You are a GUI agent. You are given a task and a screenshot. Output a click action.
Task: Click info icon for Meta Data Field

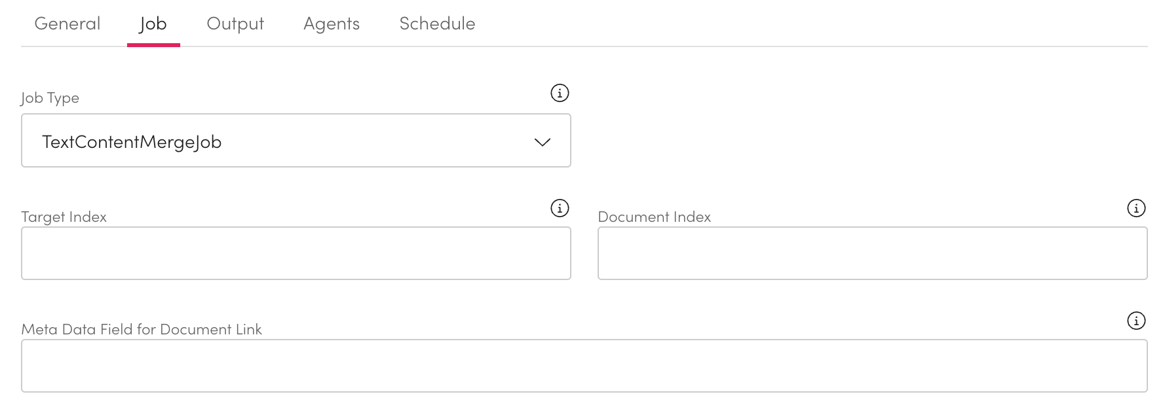(x=1136, y=321)
